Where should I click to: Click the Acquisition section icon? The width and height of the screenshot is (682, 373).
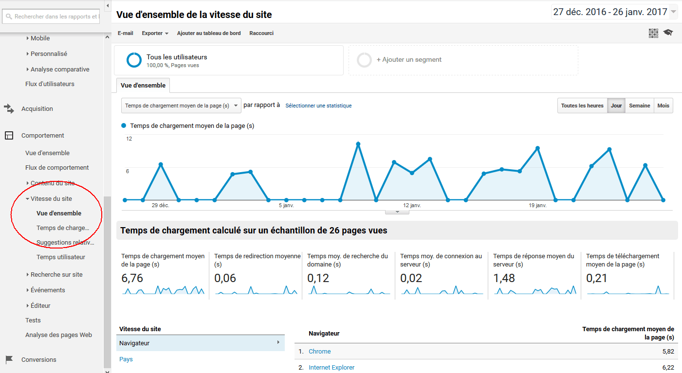(x=8, y=108)
